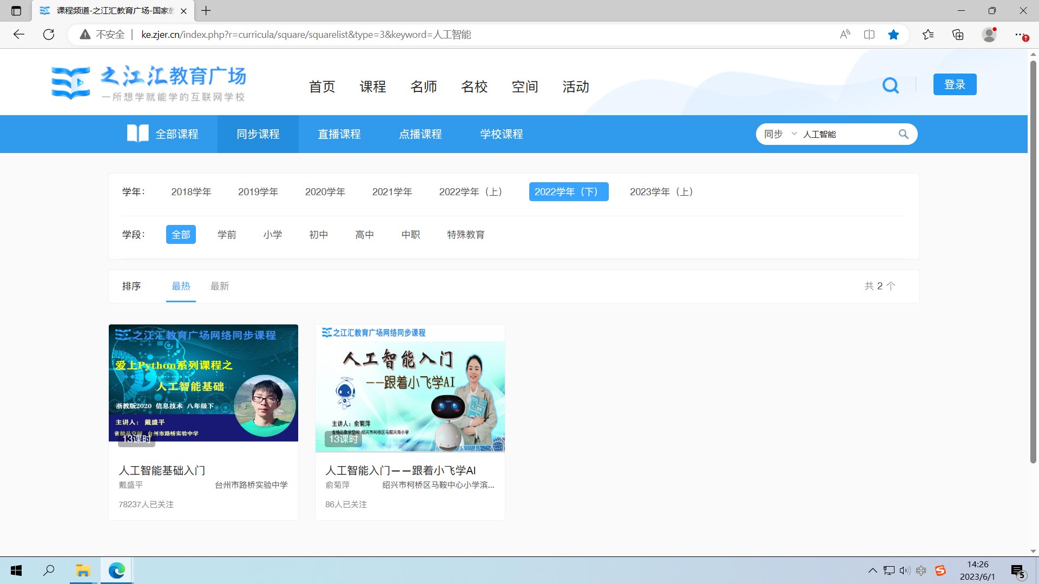Click the 登录 login button
The height and width of the screenshot is (584, 1039).
pyautogui.click(x=955, y=84)
